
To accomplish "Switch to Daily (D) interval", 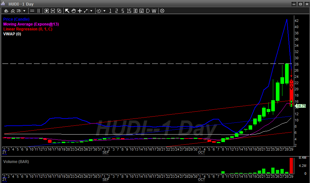I will (148, 11).
